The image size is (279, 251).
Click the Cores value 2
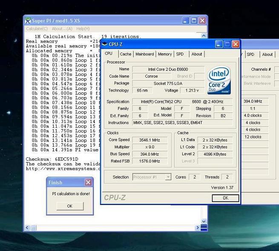click(x=195, y=177)
